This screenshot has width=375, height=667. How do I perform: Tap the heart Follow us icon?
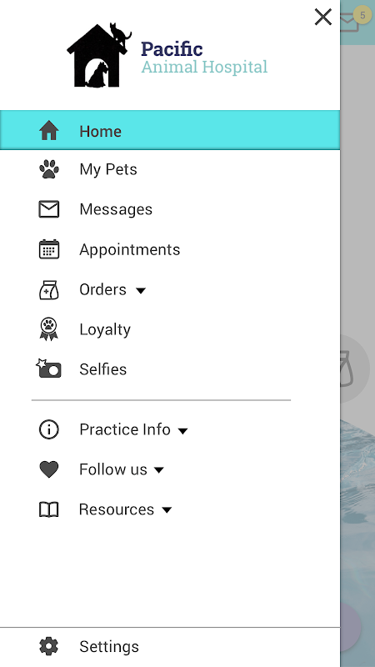pos(49,469)
